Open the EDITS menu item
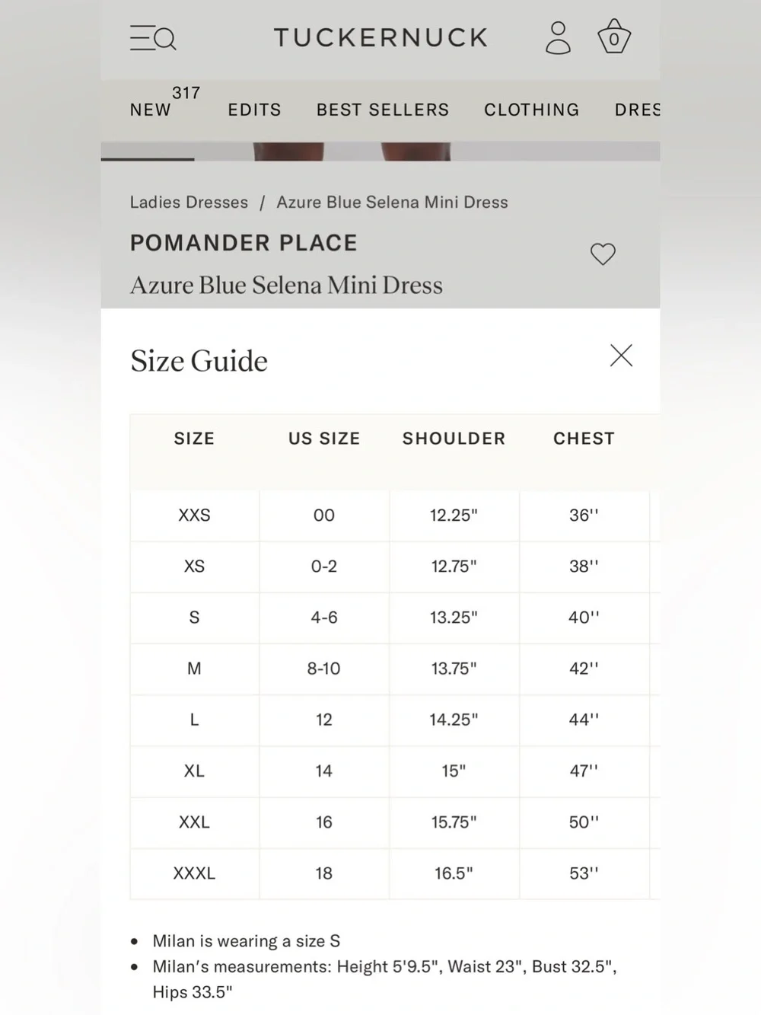Viewport: 761px width, 1015px height. tap(255, 110)
